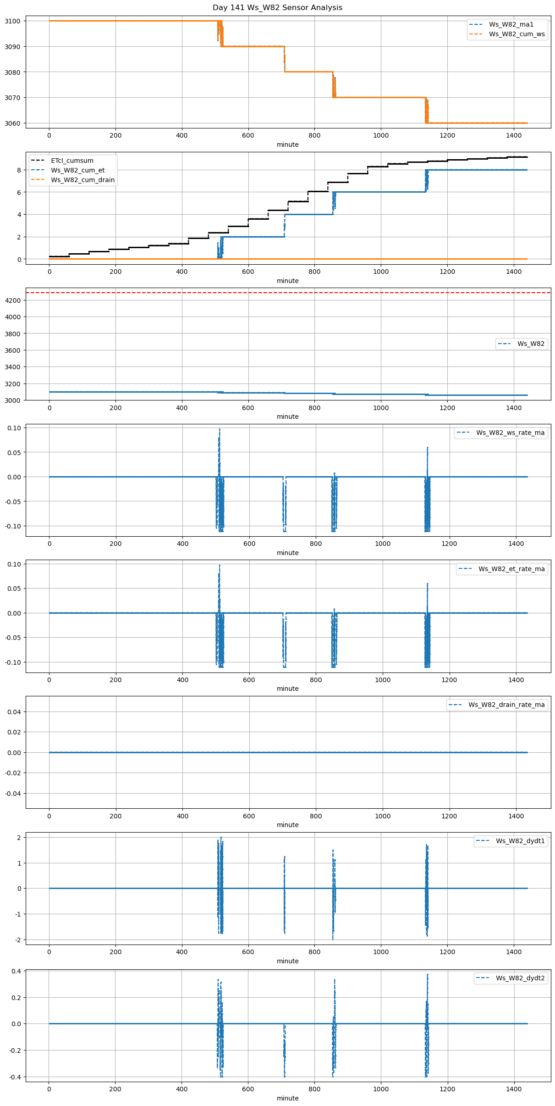Viewport: 555px width, 1106px height.
Task: Click the 3100 y-axis tick in top plot
Action: (x=12, y=21)
